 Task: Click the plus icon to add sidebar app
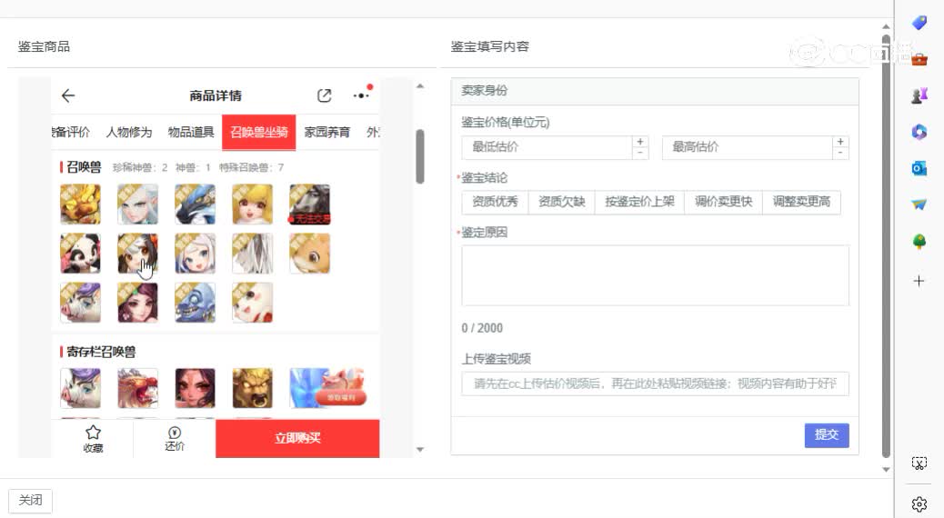(x=919, y=281)
